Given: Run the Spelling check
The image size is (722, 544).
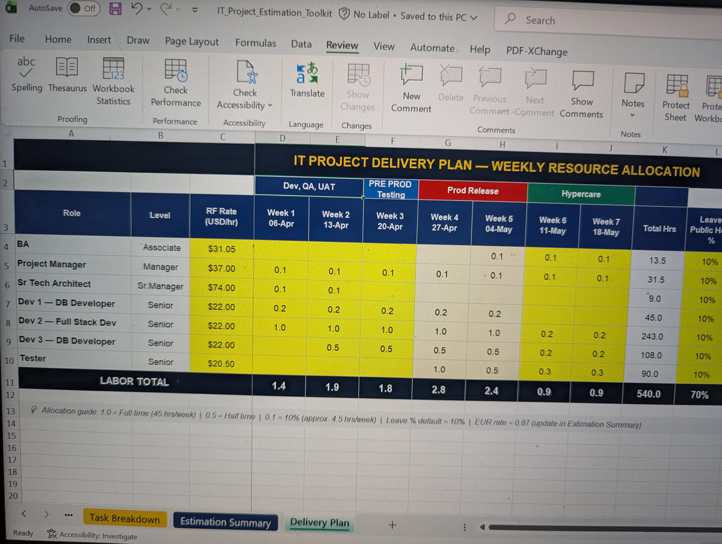Looking at the screenshot, I should coord(26,73).
